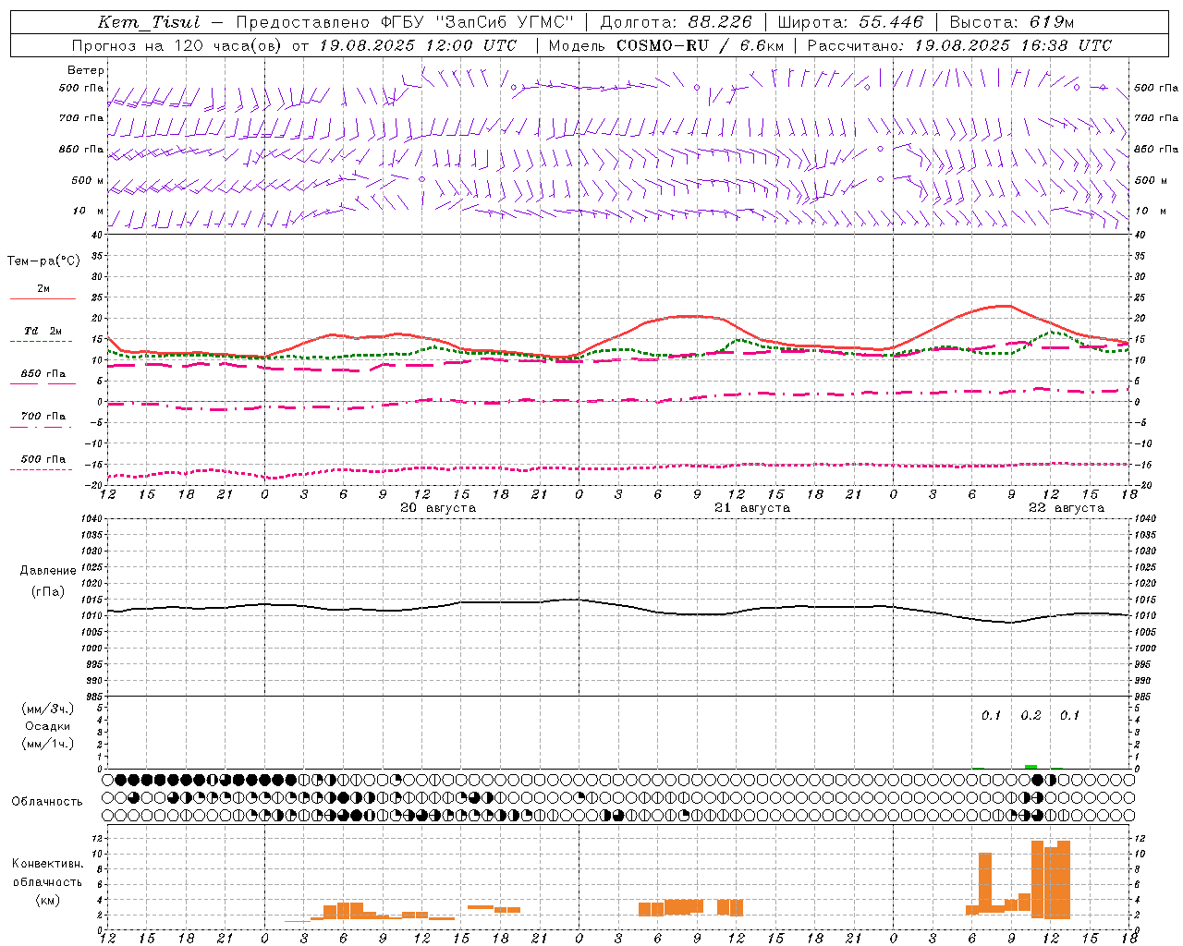Image resolution: width=1183 pixels, height=946 pixels.
Task: Click the date label "22 августа"
Action: click(1067, 508)
